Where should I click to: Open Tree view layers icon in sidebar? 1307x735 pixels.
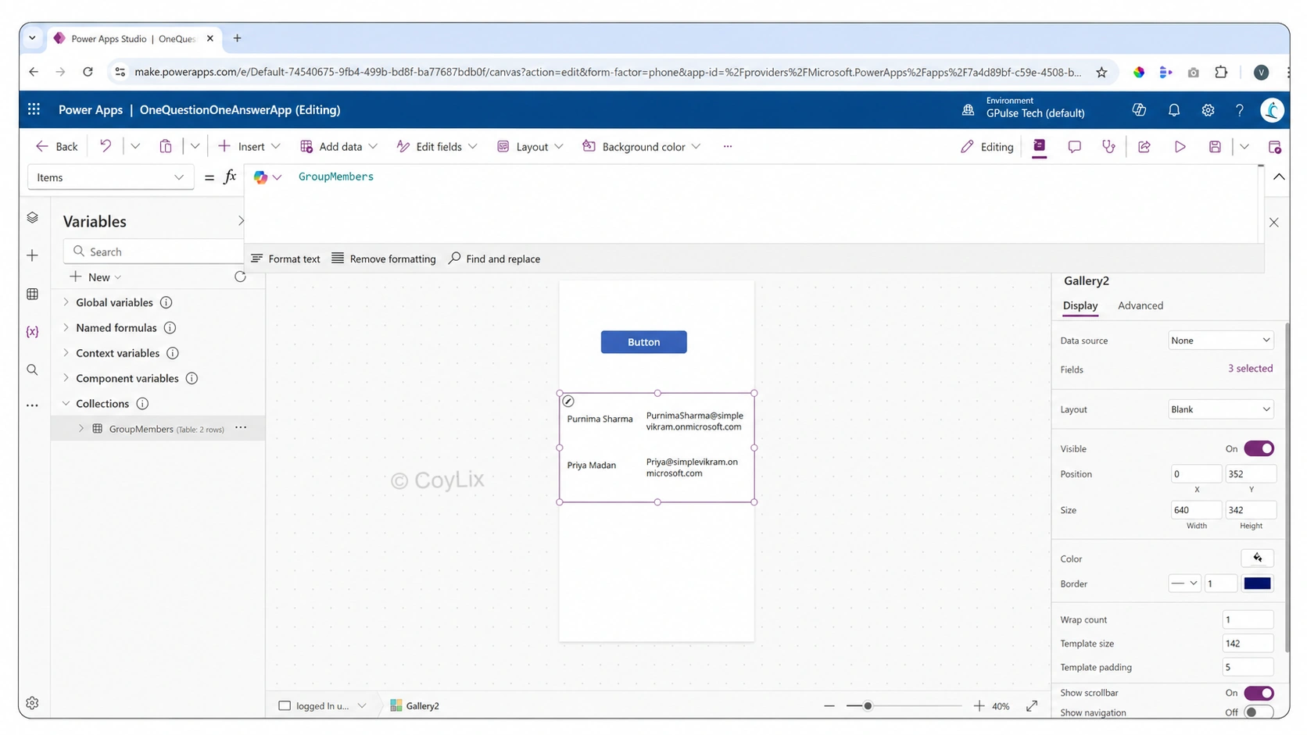tap(32, 217)
